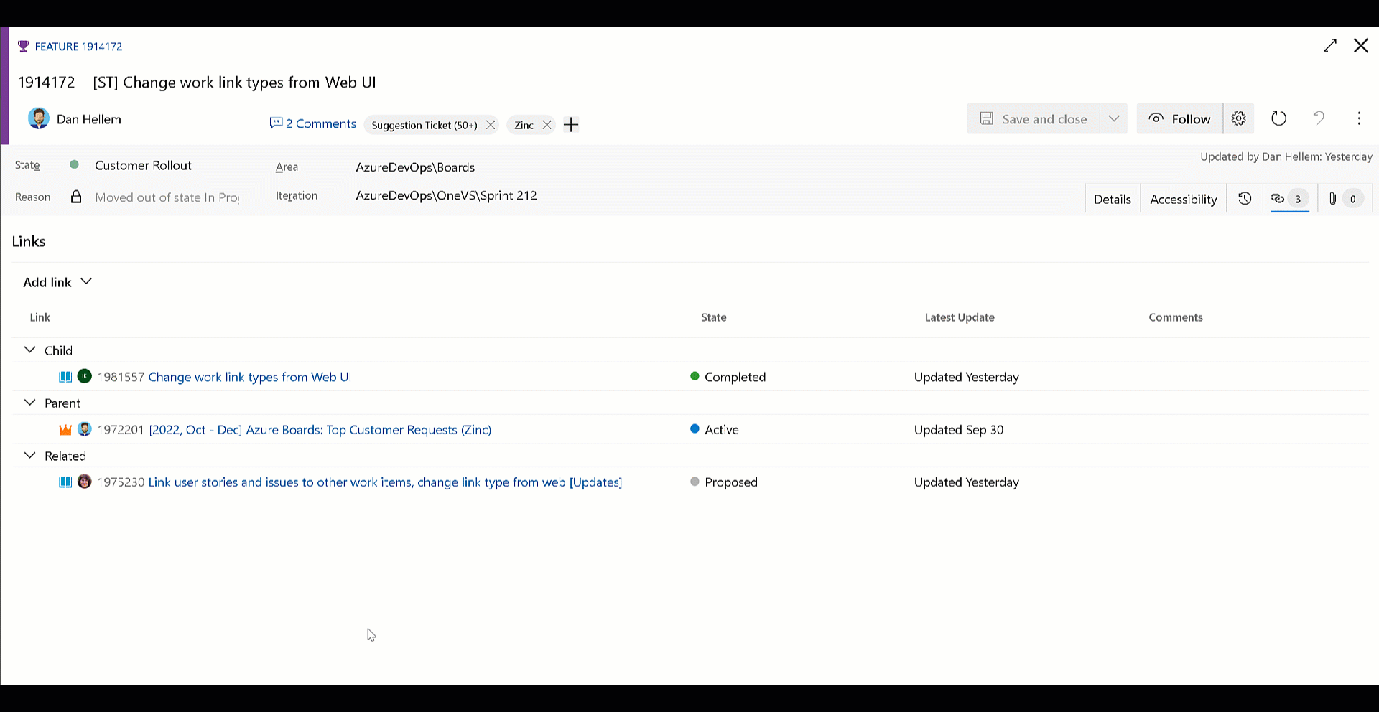Screen dimensions: 1379x712
Task: Refresh the work item using circular arrow icon
Action: pos(1278,118)
